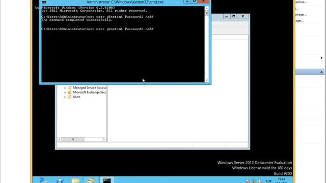Open Server Manager from the taskbar
The width and height of the screenshot is (326, 183).
(x=44, y=180)
